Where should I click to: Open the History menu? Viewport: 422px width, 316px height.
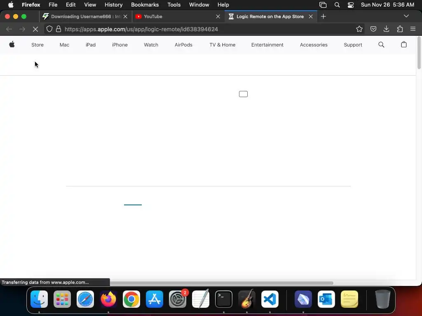[114, 5]
